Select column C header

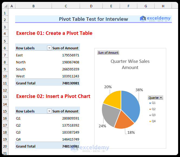pos(66,6)
